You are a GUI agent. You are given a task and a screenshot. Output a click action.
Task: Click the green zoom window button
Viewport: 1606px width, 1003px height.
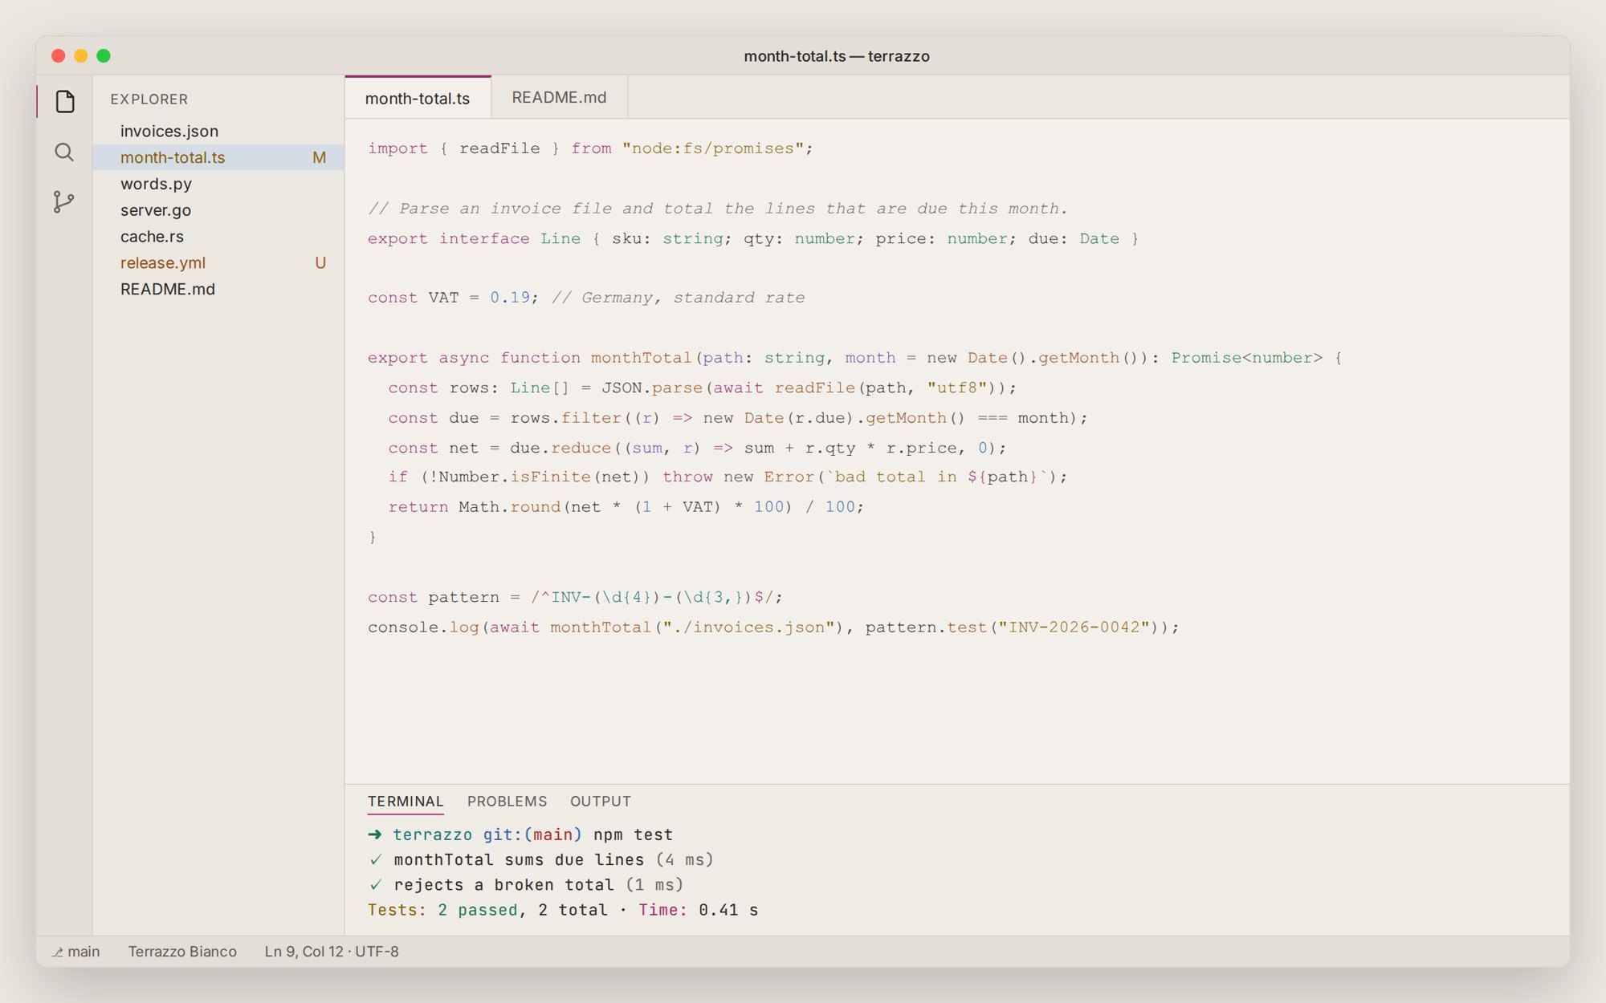(x=104, y=55)
